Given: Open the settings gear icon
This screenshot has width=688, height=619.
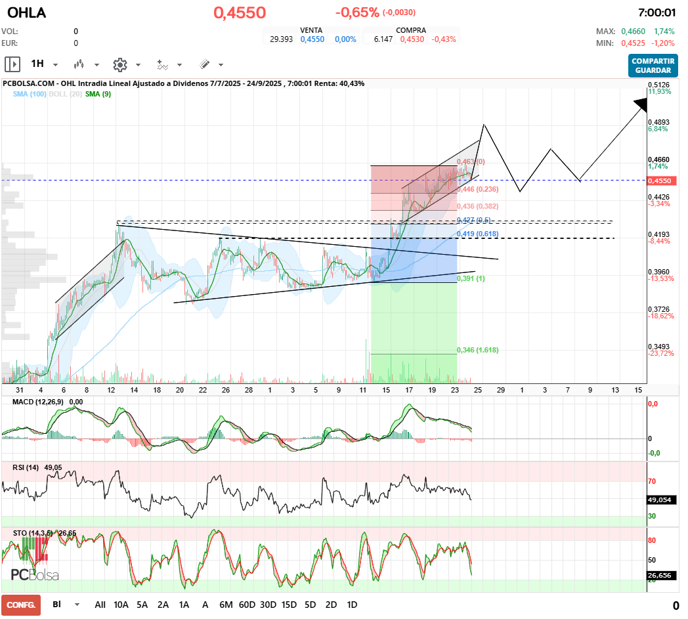Looking at the screenshot, I should 119,64.
